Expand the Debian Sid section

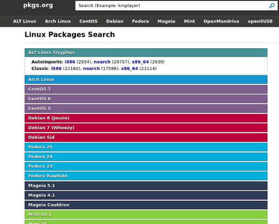pyautogui.click(x=146, y=137)
